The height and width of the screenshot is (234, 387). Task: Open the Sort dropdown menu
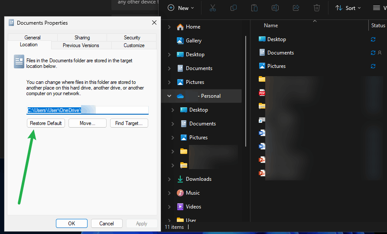[348, 8]
